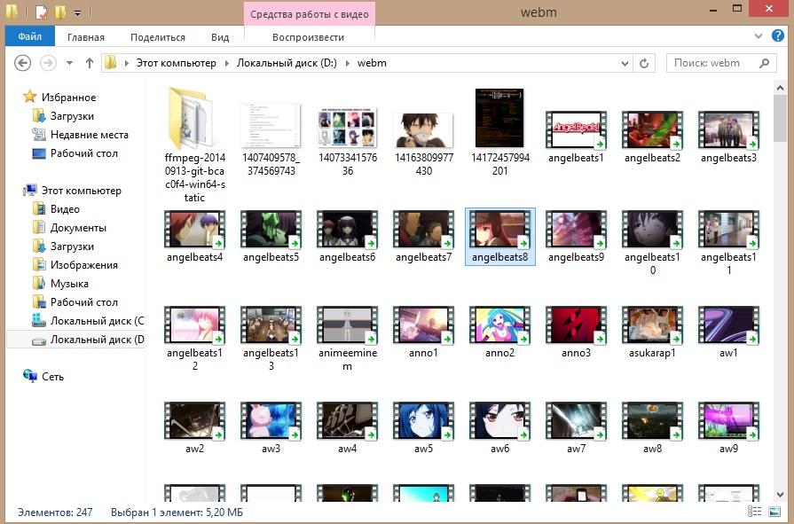Click the Средства работы с видео contextual tab
The width and height of the screenshot is (794, 524).
(x=310, y=14)
